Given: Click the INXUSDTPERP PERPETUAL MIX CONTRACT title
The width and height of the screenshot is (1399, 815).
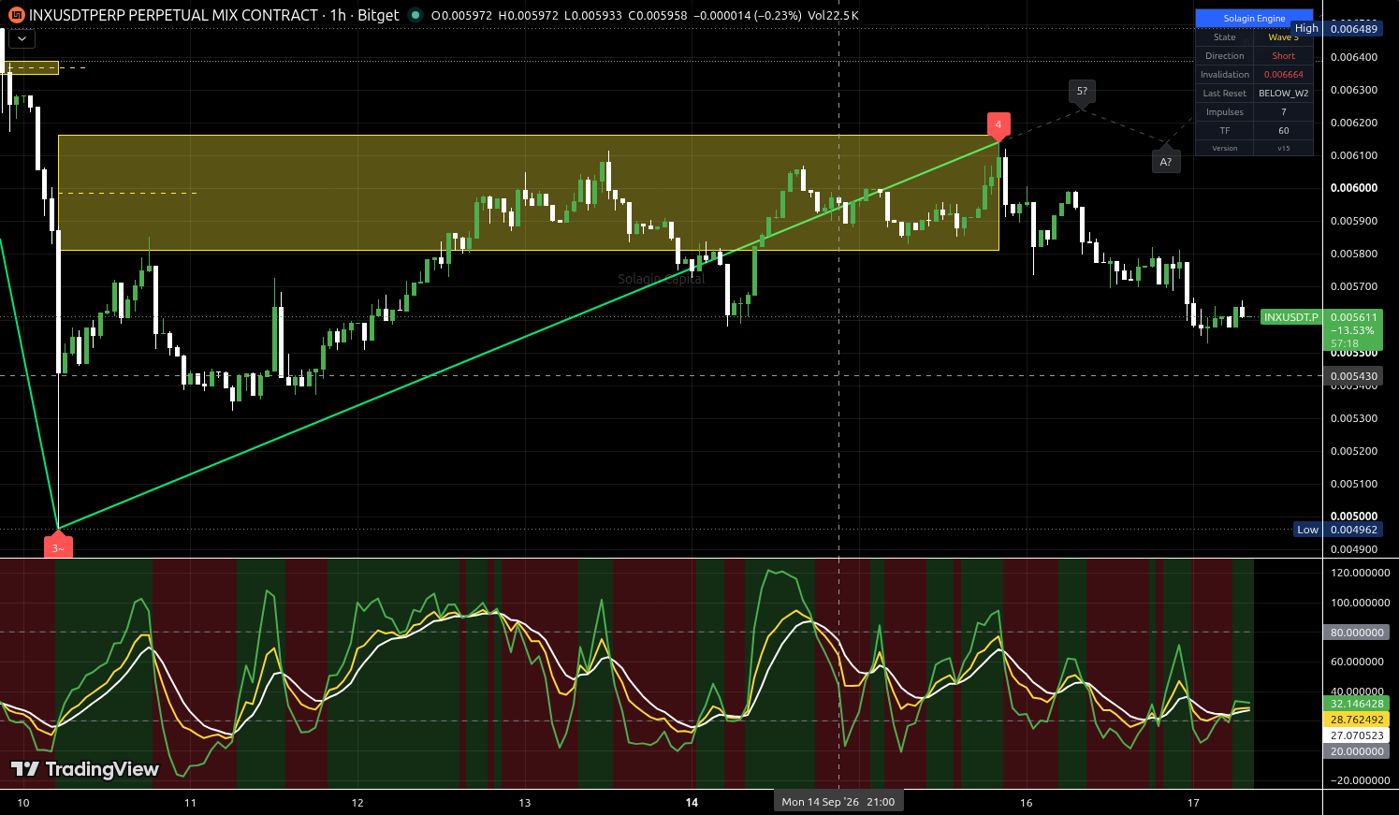Looking at the screenshot, I should tap(174, 15).
